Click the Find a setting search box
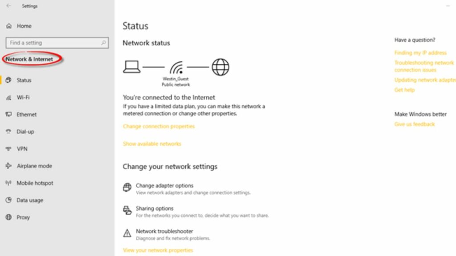The height and width of the screenshot is (256, 456). click(x=57, y=43)
